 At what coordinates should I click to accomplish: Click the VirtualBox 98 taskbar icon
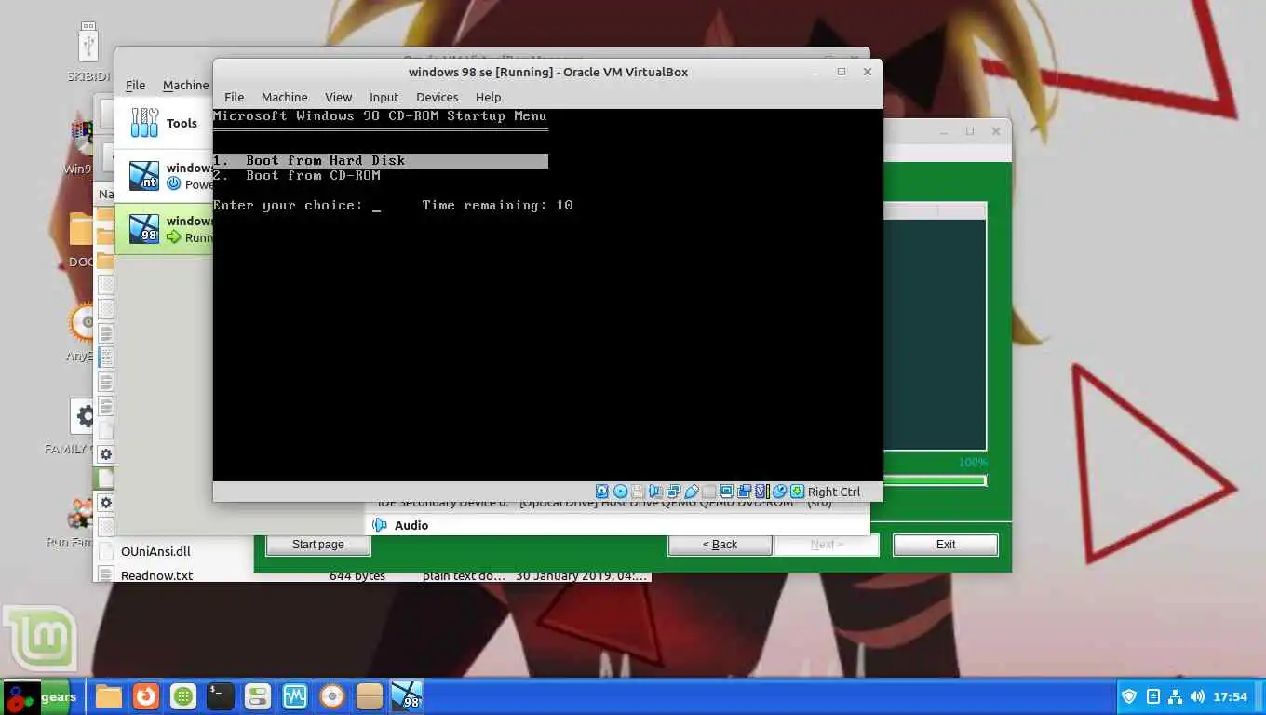point(407,696)
